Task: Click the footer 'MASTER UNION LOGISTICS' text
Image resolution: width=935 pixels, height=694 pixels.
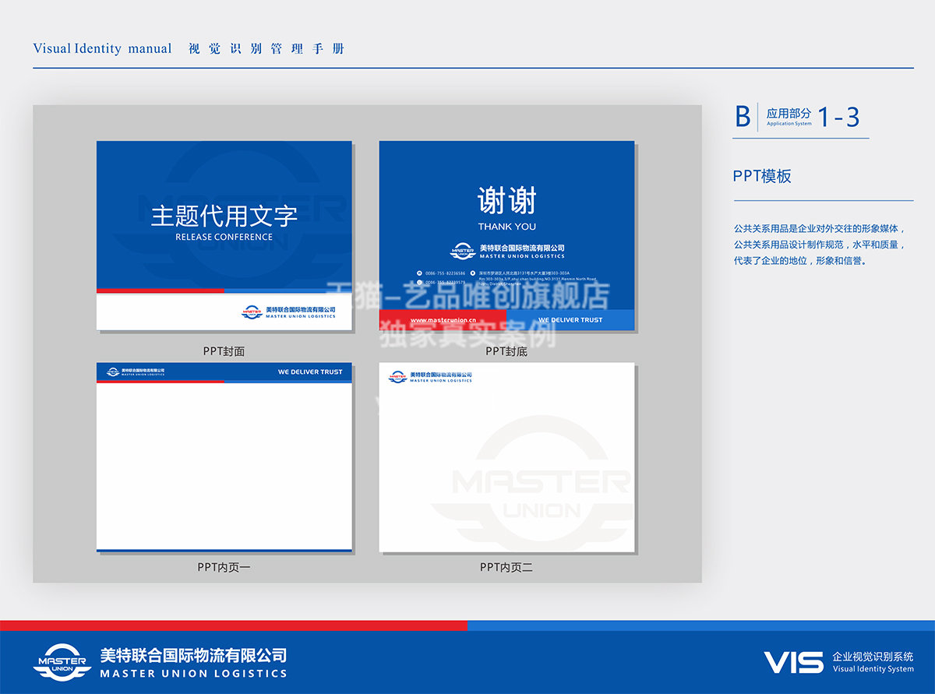Action: [193, 674]
